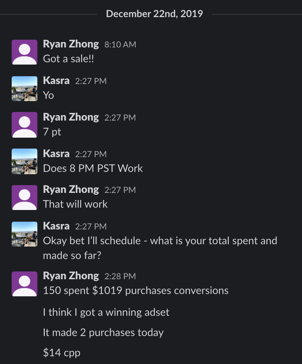
Task: Click the "I think I got a winning adset" message
Action: tap(106, 312)
